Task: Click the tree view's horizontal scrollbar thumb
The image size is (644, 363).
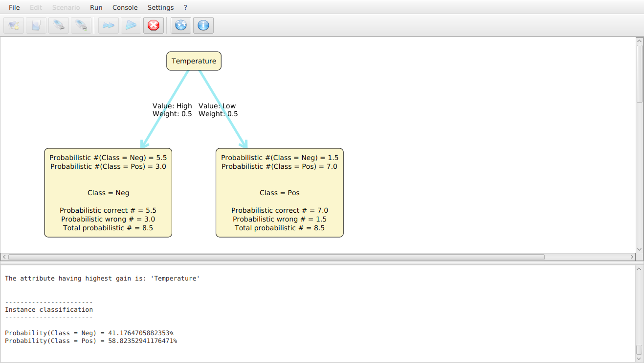Action: 276,257
